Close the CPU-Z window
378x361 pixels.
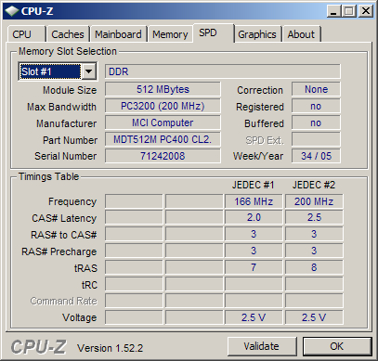tap(366, 11)
